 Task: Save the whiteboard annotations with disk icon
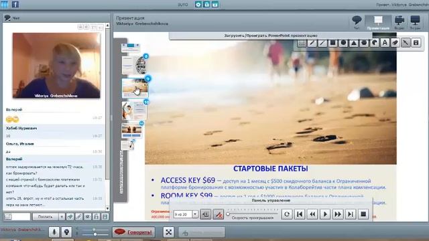click(x=416, y=43)
